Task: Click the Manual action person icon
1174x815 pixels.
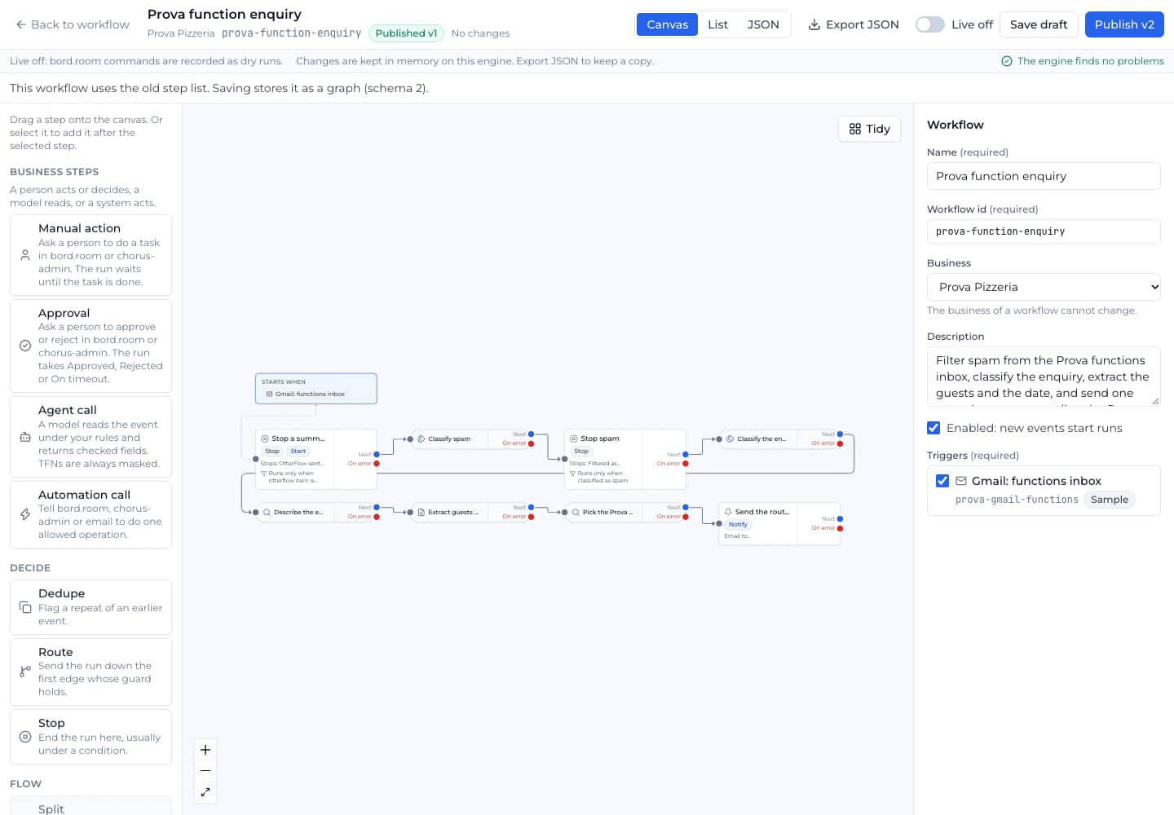Action: pos(25,255)
